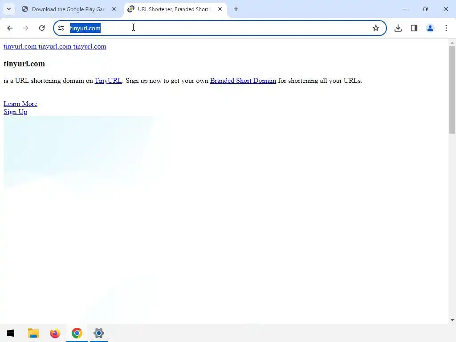The height and width of the screenshot is (342, 456).
Task: Click the scrollbar up arrow
Action: (452, 43)
